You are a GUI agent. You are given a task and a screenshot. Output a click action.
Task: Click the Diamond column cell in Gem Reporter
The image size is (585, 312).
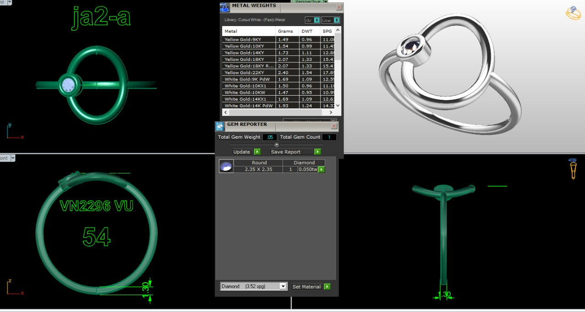(x=304, y=163)
